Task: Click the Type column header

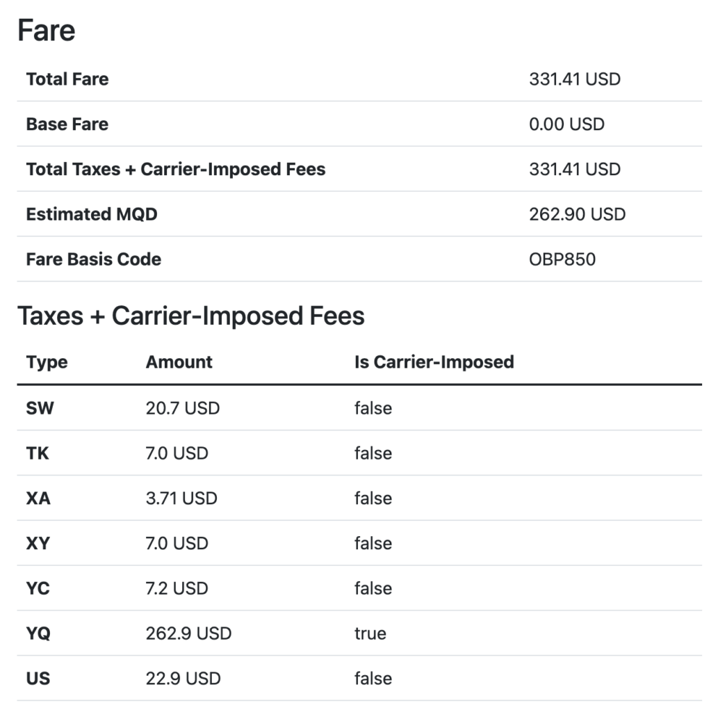Action: 47,362
